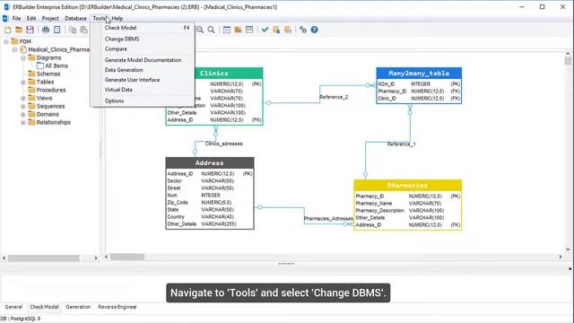574x323 pixels.
Task: Click the diagram vertical scrollbar thumb
Action: pos(568,60)
